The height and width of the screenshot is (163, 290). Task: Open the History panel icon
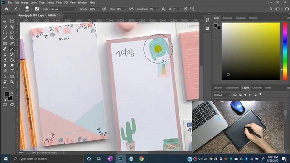[208, 20]
